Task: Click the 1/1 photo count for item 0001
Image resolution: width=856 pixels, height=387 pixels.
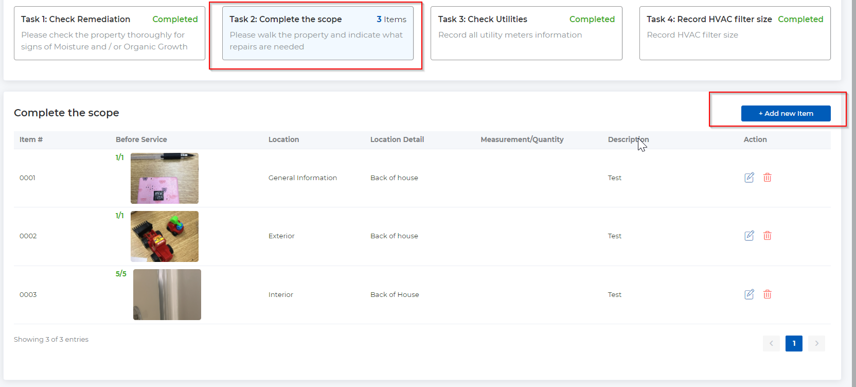Action: click(x=119, y=157)
